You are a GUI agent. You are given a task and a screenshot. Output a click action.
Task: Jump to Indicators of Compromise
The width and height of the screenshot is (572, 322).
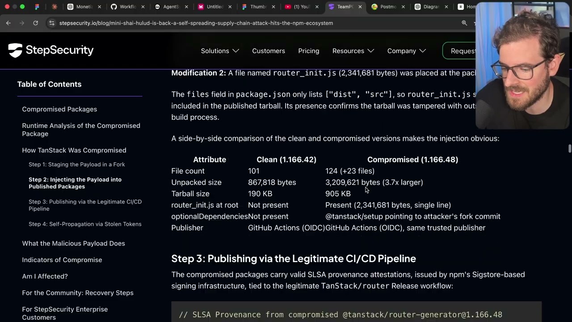[62, 260]
